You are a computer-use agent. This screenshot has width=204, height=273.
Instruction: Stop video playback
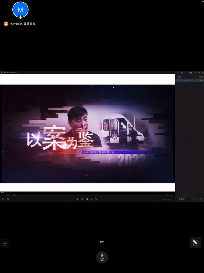coord(78,199)
